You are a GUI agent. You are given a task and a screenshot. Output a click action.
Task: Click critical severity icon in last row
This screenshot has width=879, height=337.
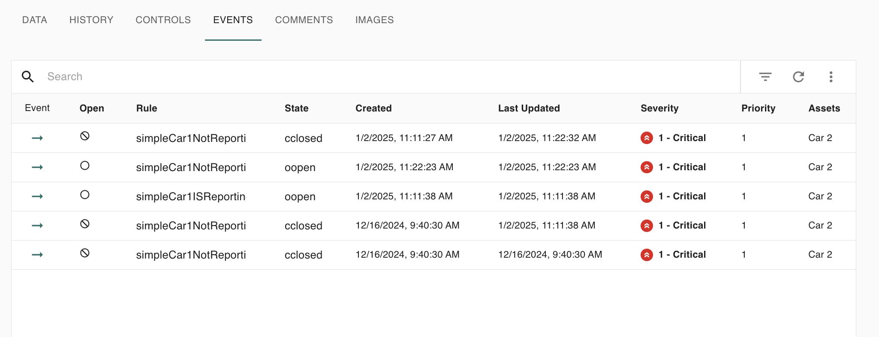647,255
